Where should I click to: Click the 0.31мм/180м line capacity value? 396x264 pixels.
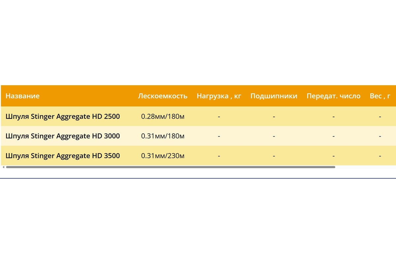pos(163,136)
